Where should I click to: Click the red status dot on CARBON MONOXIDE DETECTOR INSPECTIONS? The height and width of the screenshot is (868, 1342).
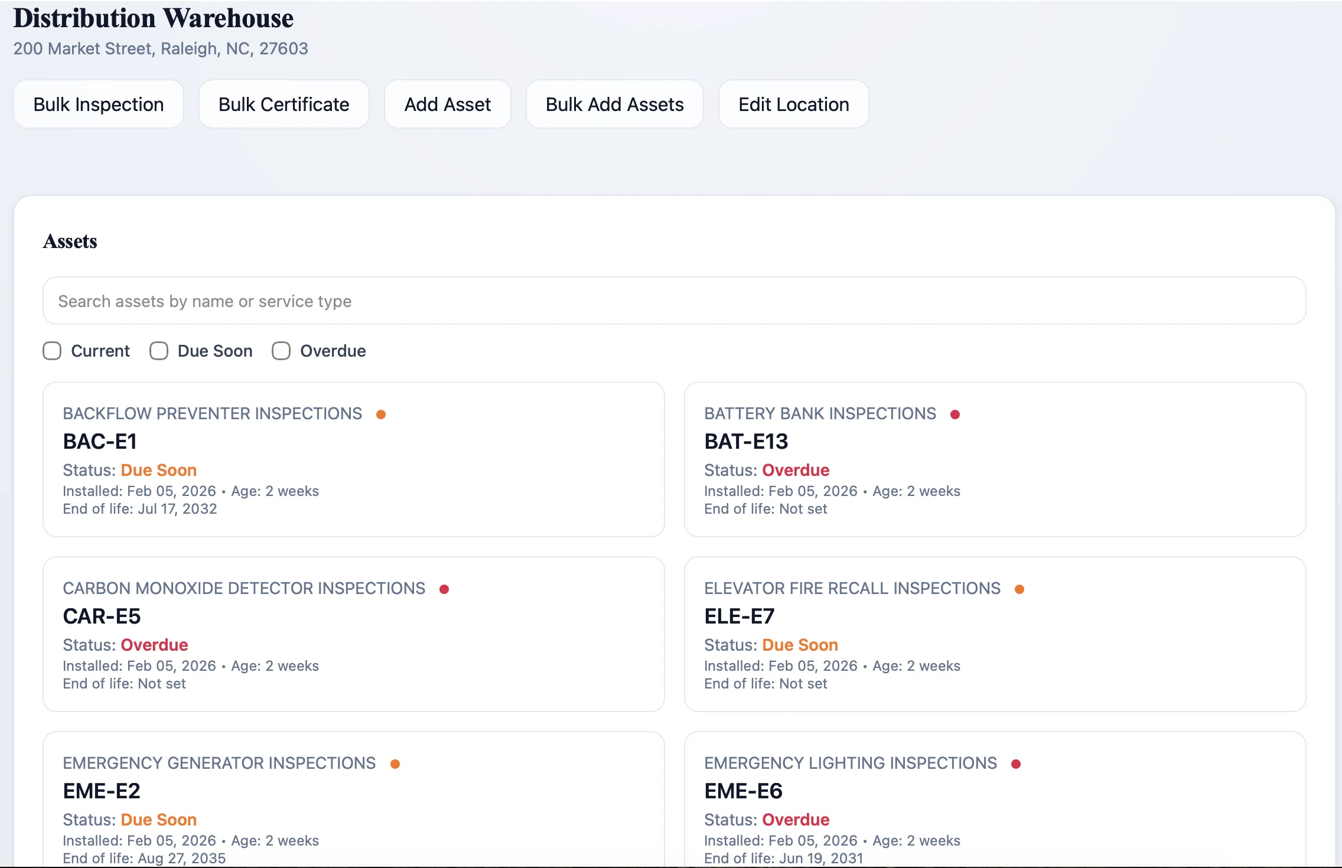point(444,588)
